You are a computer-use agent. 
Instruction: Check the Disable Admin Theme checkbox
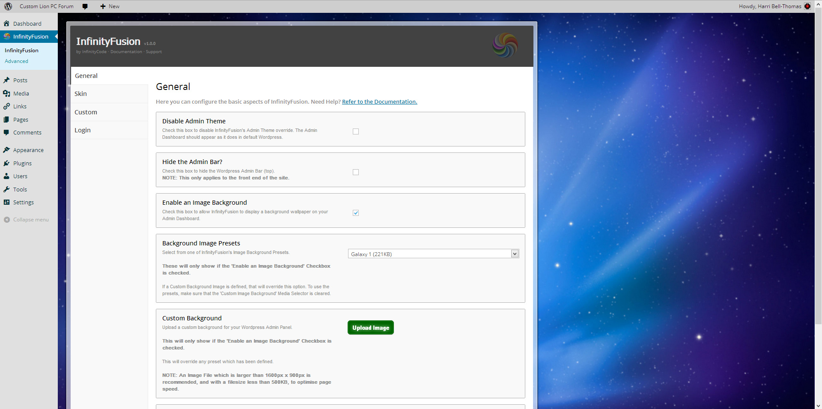[x=356, y=131]
